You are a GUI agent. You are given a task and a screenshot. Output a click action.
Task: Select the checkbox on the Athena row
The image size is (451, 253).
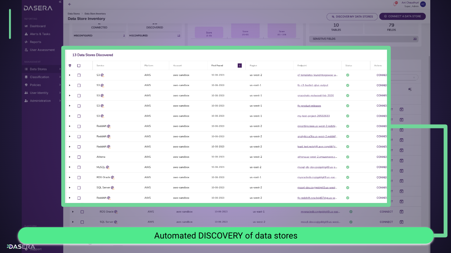(x=79, y=157)
